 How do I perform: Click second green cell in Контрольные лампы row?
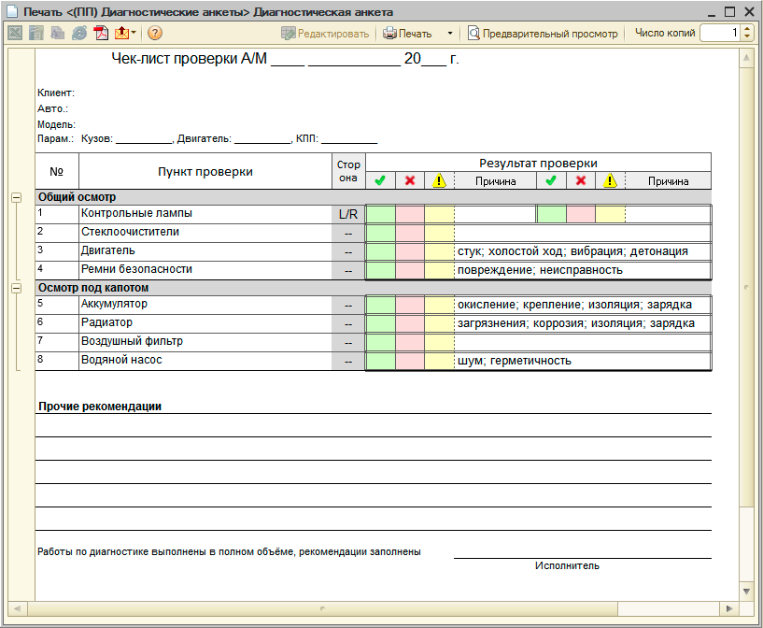(x=551, y=214)
